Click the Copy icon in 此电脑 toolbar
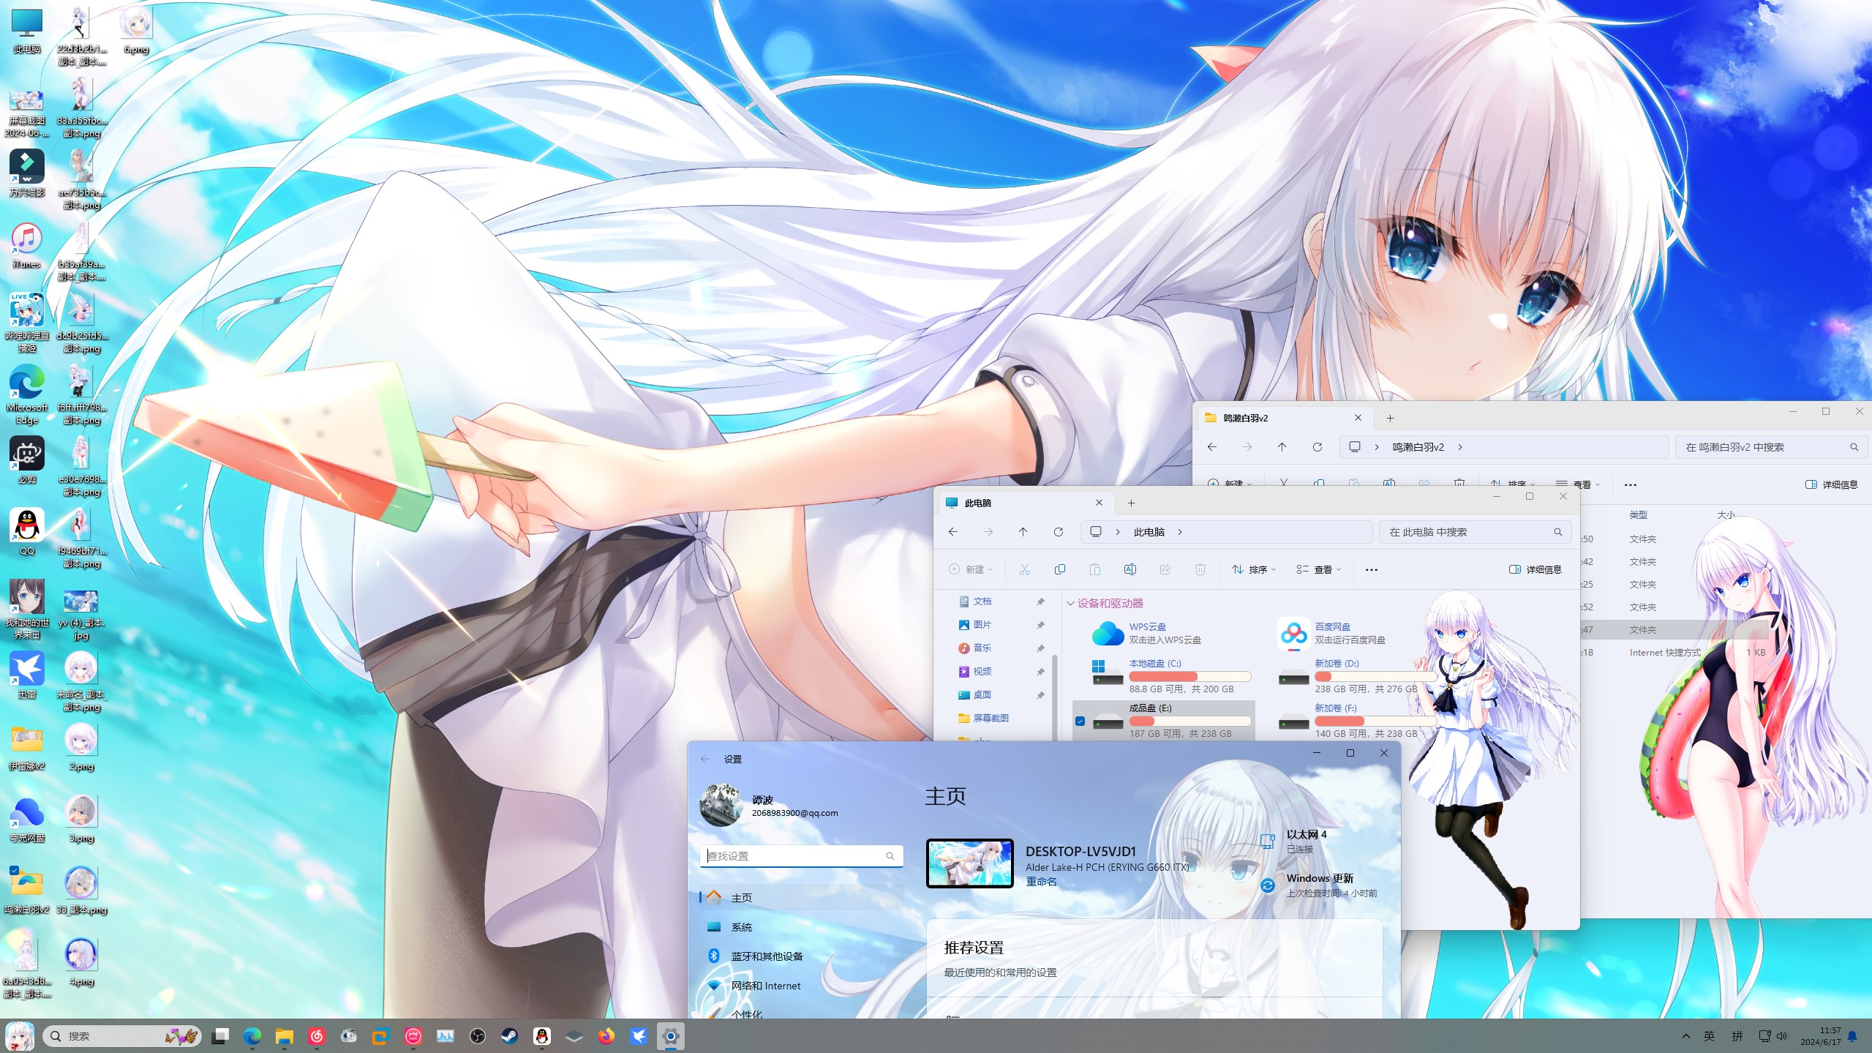This screenshot has height=1053, width=1872. click(x=1059, y=569)
